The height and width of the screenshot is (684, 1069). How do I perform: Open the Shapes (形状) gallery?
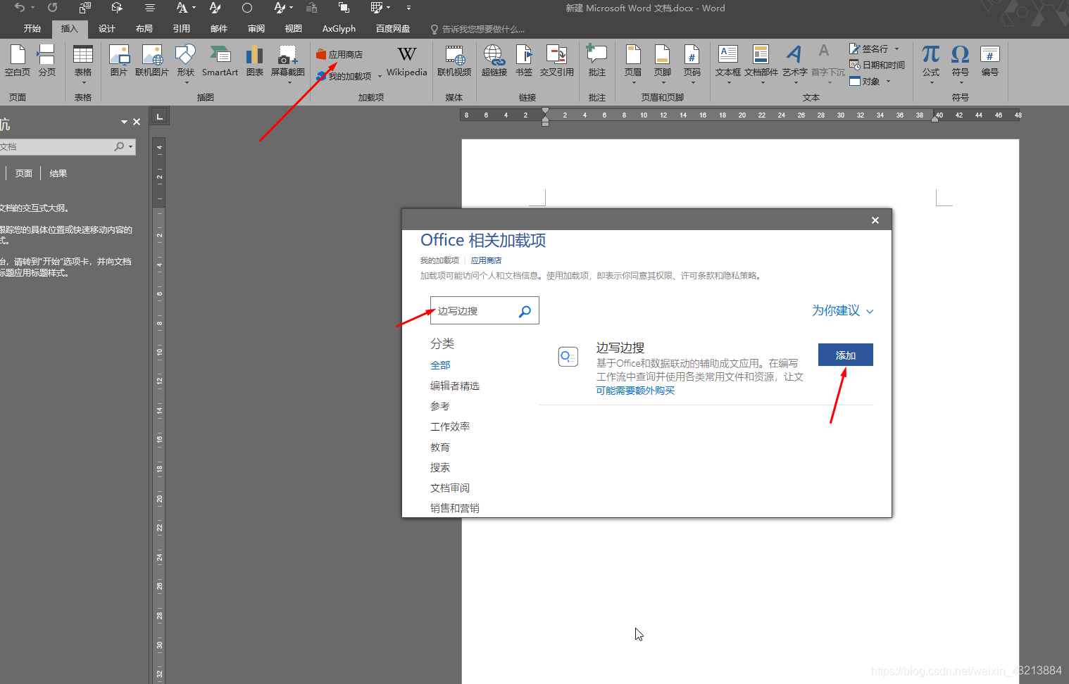(x=186, y=63)
